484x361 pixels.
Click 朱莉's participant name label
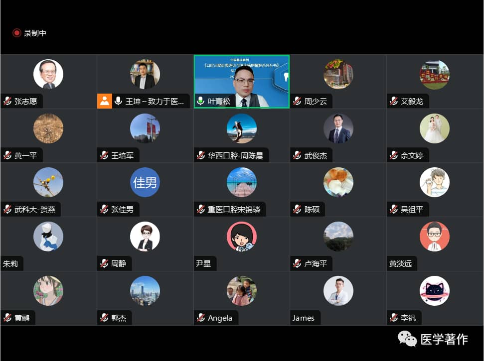10,264
